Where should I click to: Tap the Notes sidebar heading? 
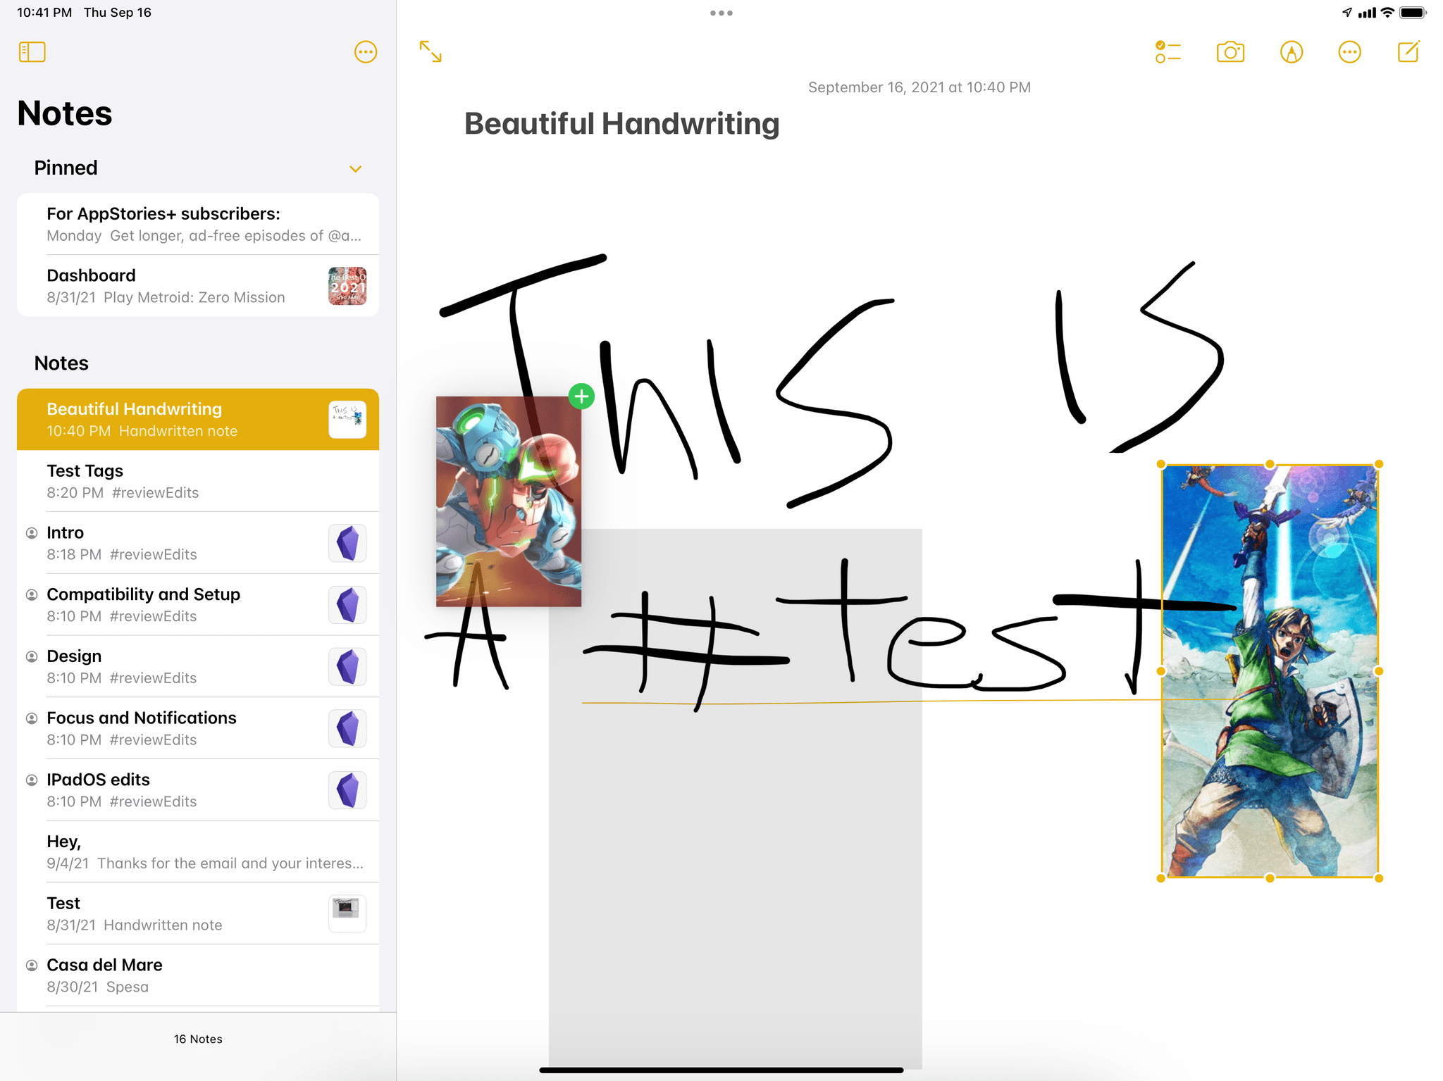point(65,113)
